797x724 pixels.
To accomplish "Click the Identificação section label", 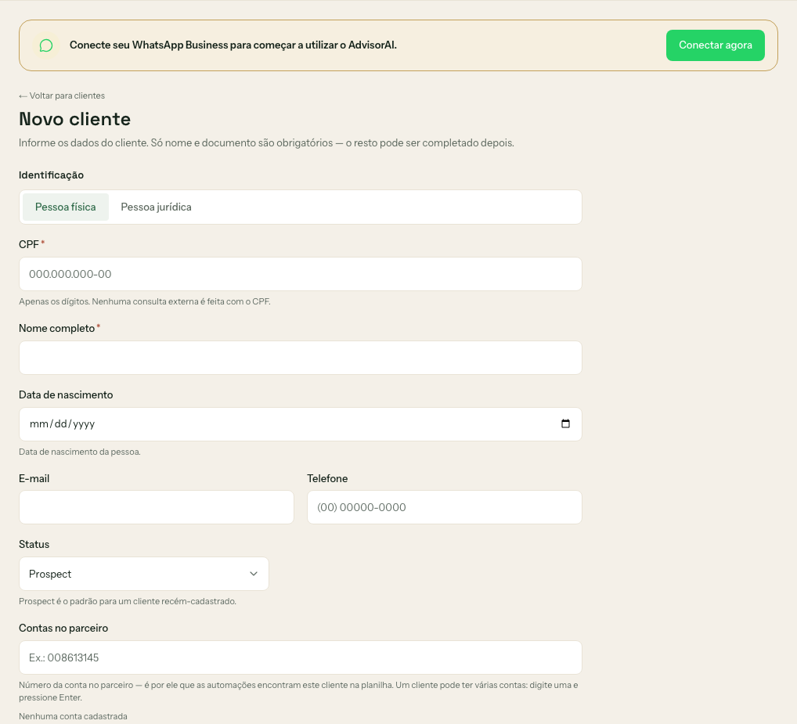I will coord(52,175).
